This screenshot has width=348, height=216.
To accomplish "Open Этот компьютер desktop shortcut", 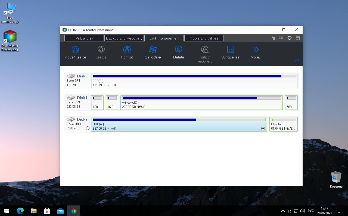I will 10,13.
